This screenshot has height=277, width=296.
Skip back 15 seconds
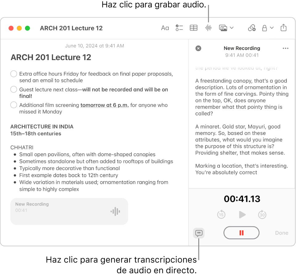tap(221, 214)
